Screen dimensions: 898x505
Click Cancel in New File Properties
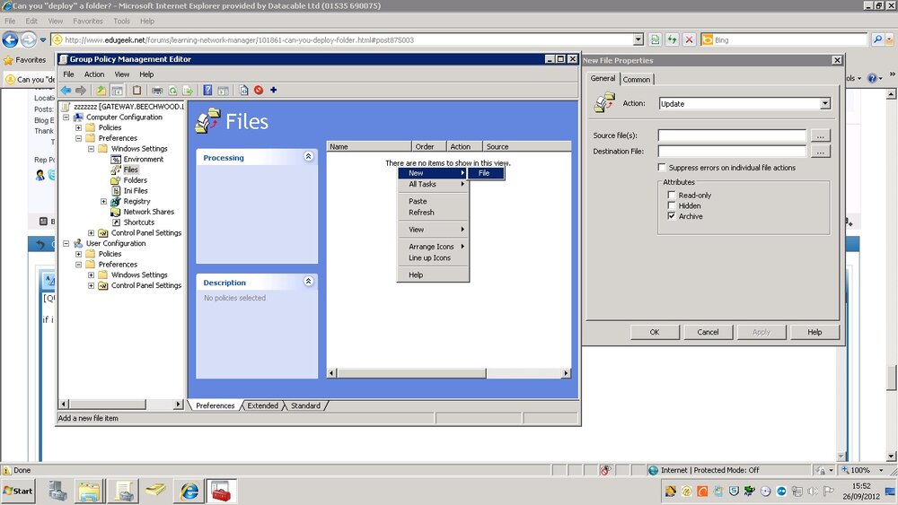(708, 332)
